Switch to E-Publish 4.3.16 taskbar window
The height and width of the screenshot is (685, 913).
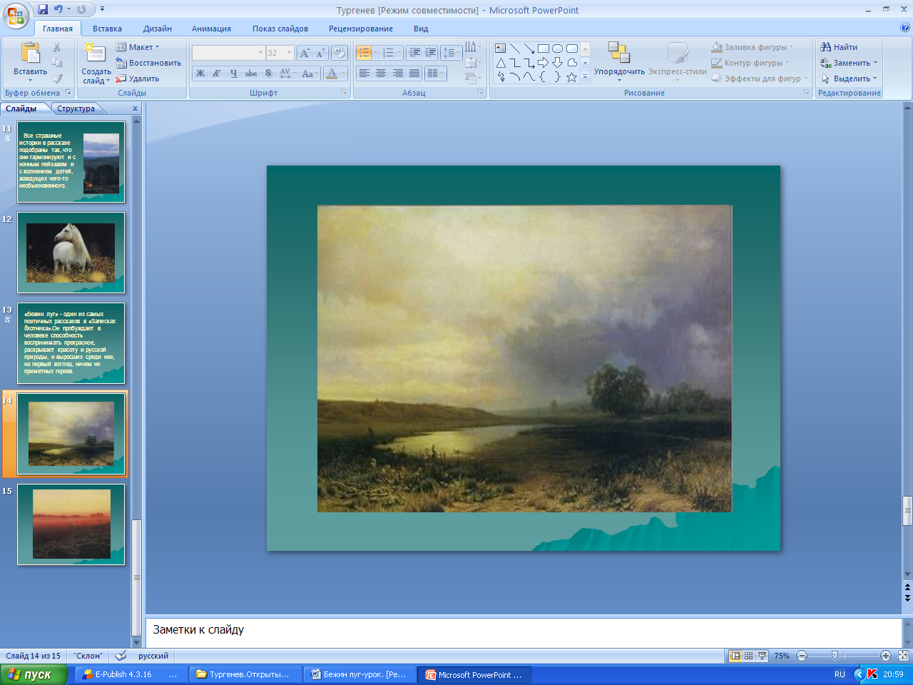(x=131, y=674)
